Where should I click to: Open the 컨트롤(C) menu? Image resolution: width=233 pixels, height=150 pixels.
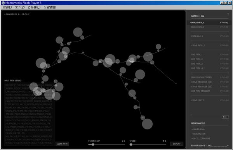coord(34,7)
